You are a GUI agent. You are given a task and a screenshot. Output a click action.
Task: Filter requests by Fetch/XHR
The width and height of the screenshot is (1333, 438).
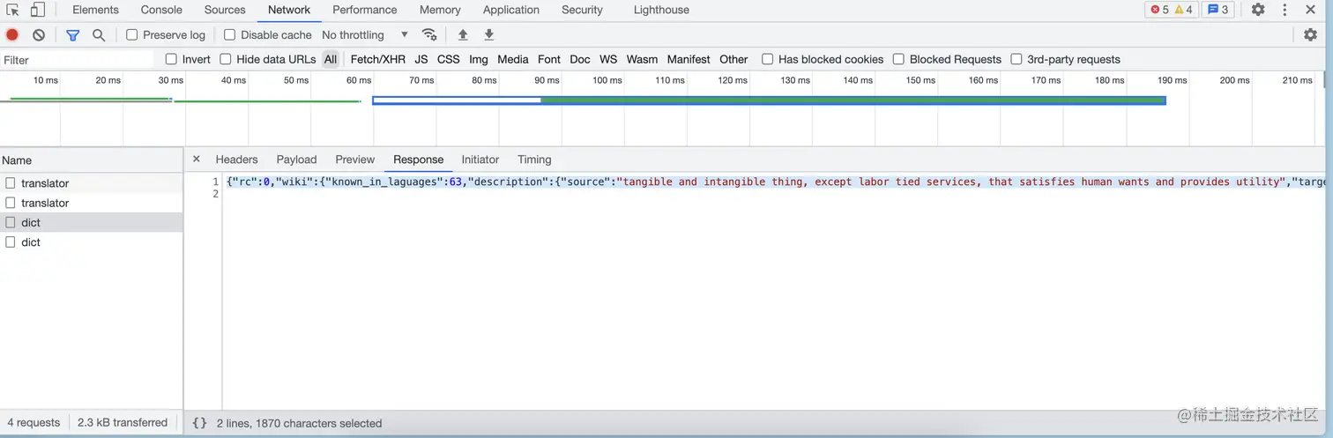click(x=378, y=59)
